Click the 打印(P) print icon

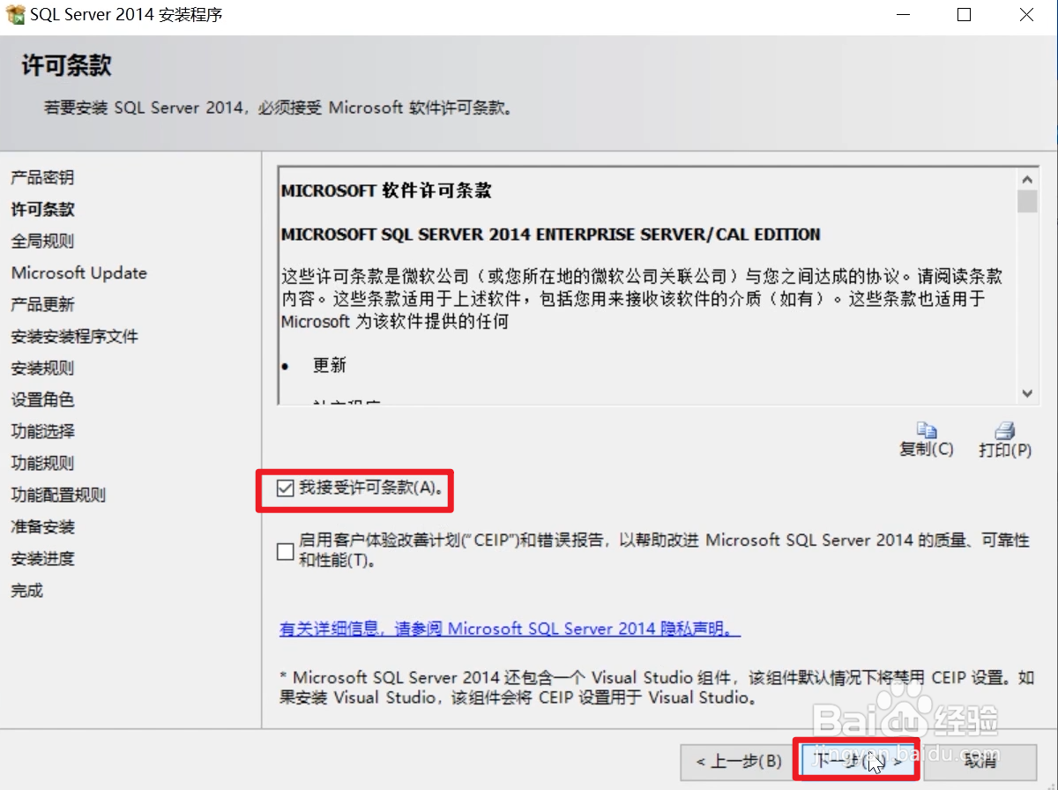point(1005,432)
